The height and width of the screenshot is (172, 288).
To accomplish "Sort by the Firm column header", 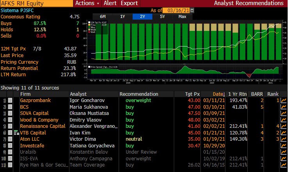I will coord(44,94).
